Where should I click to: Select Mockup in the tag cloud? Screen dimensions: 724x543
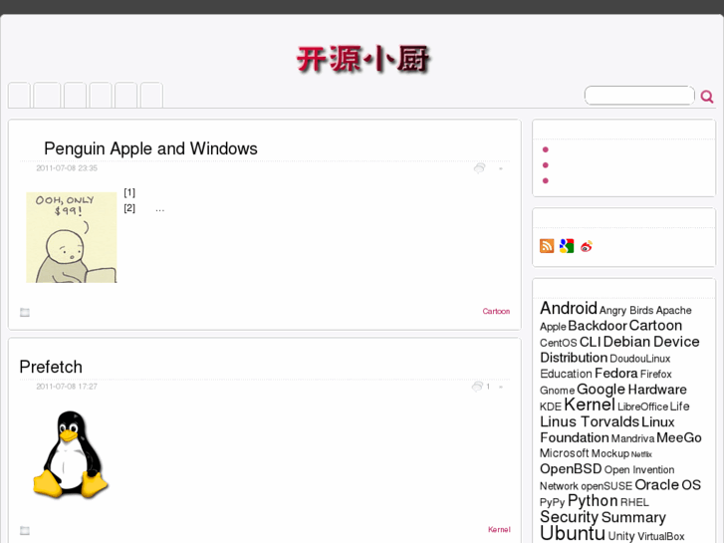[610, 453]
